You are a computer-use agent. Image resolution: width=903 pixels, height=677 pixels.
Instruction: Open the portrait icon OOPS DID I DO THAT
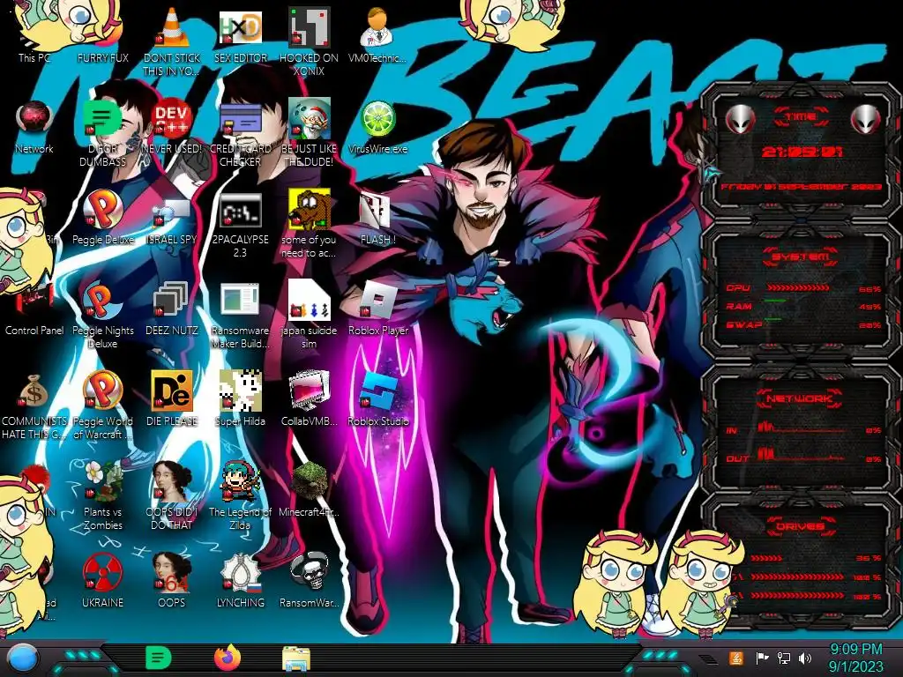point(172,496)
